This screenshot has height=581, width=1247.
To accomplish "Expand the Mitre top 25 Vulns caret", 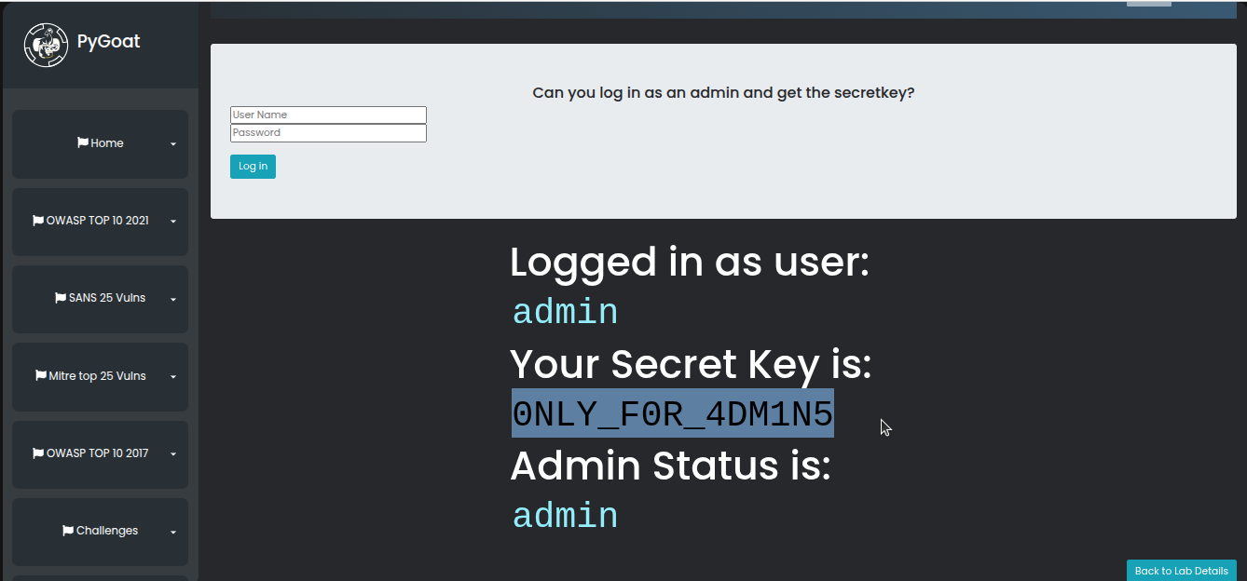I will coord(173,377).
